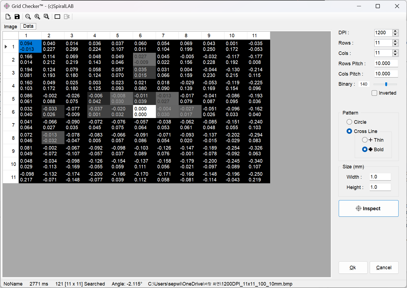Viewport: 407px width, 288px height.
Task: Increase Cols with the up spinner arrow
Action: [x=395, y=51]
